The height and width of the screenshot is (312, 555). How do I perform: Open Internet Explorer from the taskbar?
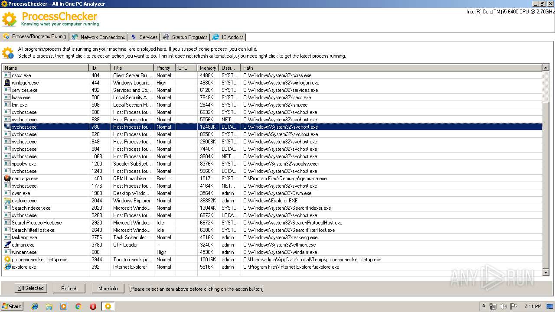[x=35, y=306]
